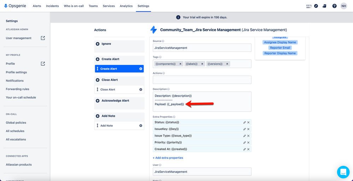Open Forwarding rules in sidebar
353x181 pixels.
18,89
